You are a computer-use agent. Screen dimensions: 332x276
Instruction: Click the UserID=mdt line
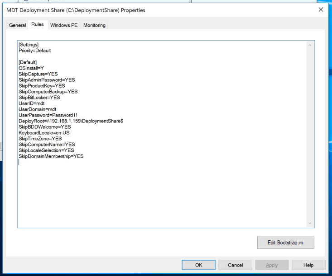coord(32,103)
